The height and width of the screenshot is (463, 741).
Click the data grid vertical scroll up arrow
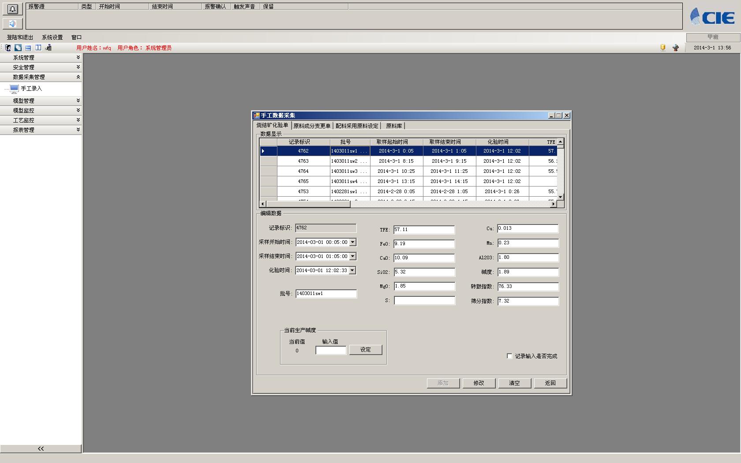(561, 142)
